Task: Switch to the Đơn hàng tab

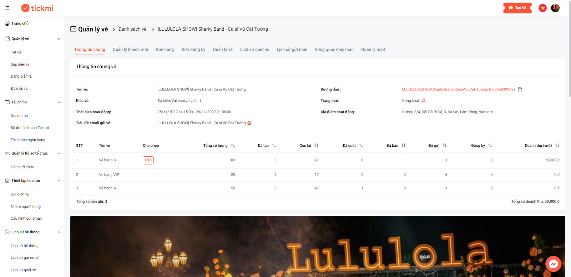Action: click(x=165, y=49)
